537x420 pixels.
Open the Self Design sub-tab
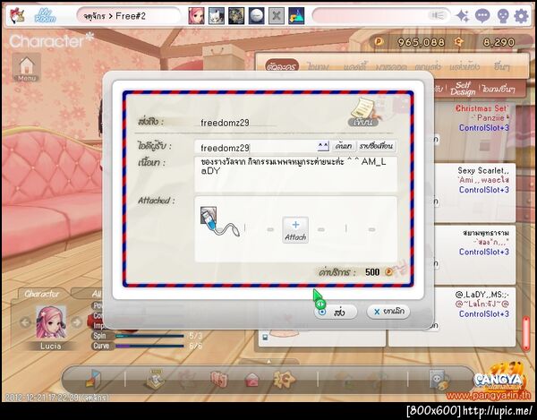pyautogui.click(x=463, y=89)
